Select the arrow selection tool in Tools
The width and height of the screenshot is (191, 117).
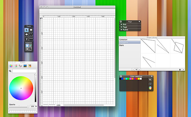tap(27, 30)
